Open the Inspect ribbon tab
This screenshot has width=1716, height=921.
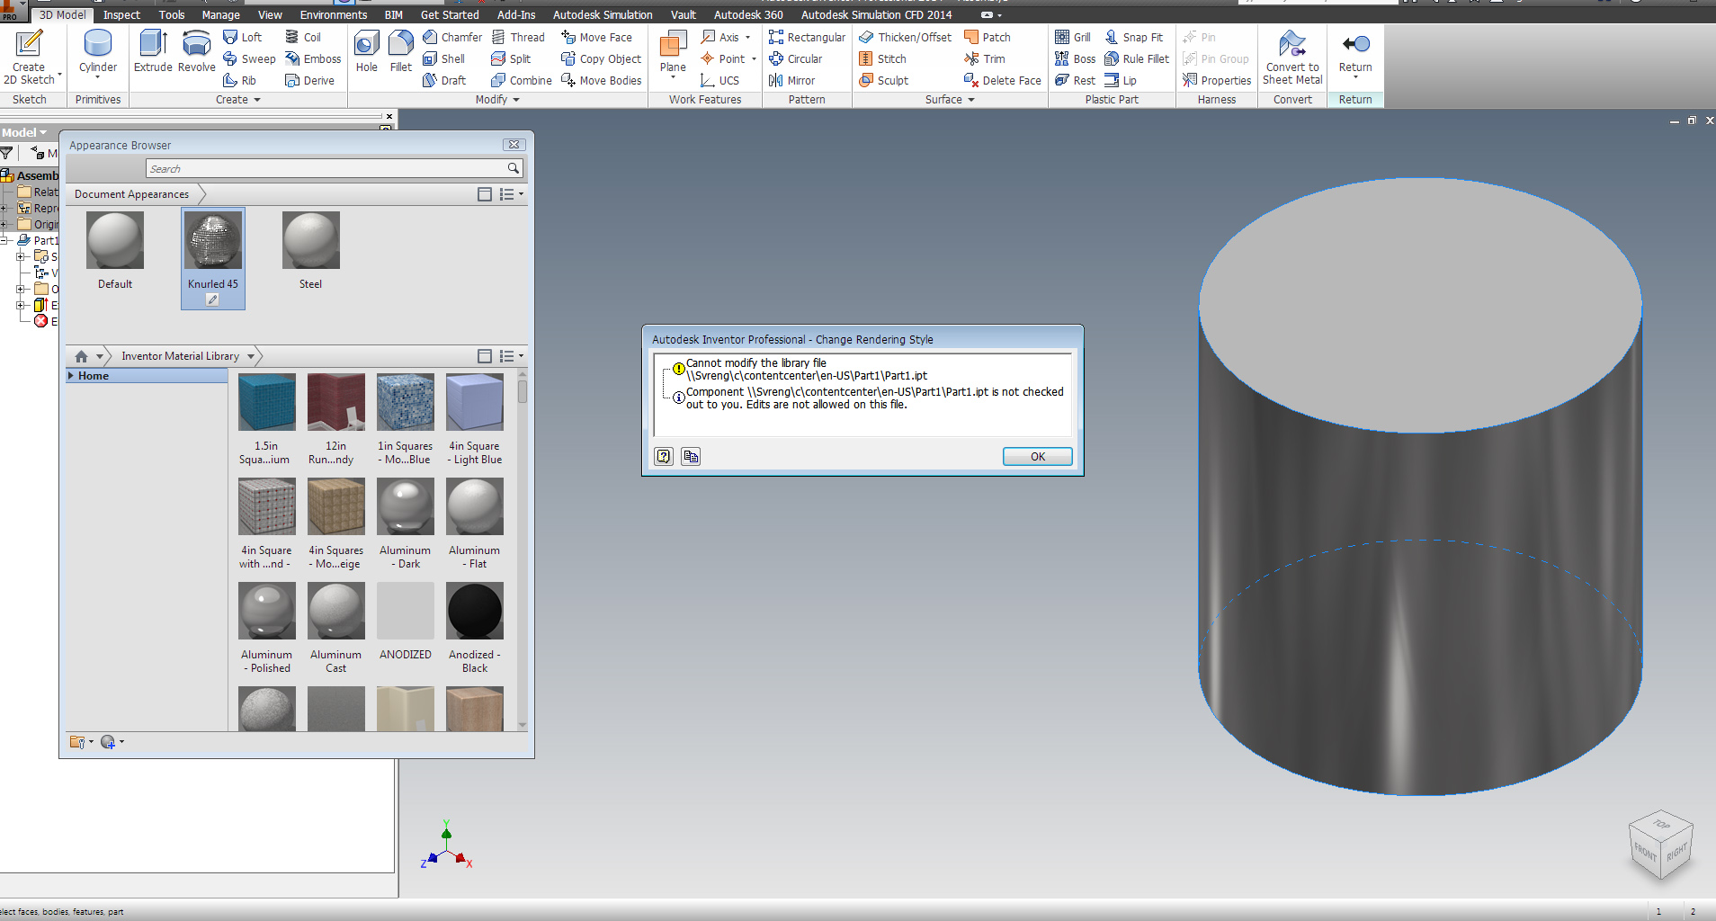[121, 14]
